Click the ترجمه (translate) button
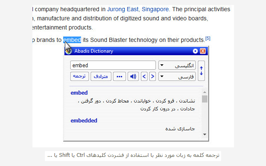Screen dimensions: 266x166 pyautogui.click(x=79, y=76)
